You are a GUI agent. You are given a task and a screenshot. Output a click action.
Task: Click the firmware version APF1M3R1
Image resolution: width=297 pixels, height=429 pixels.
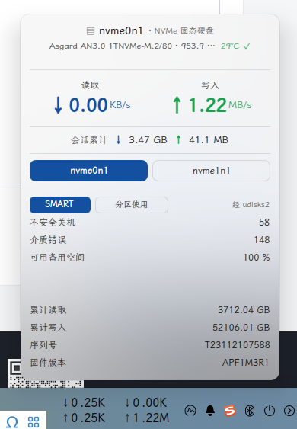[245, 363]
